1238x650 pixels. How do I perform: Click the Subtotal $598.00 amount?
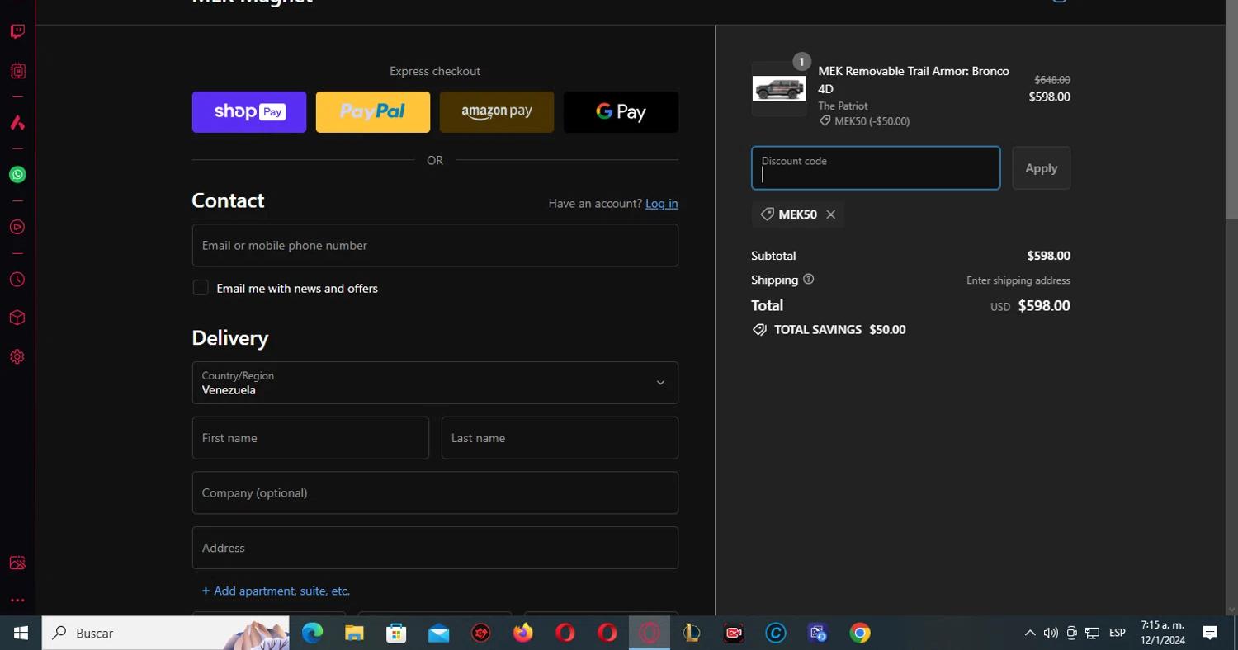[1048, 256]
